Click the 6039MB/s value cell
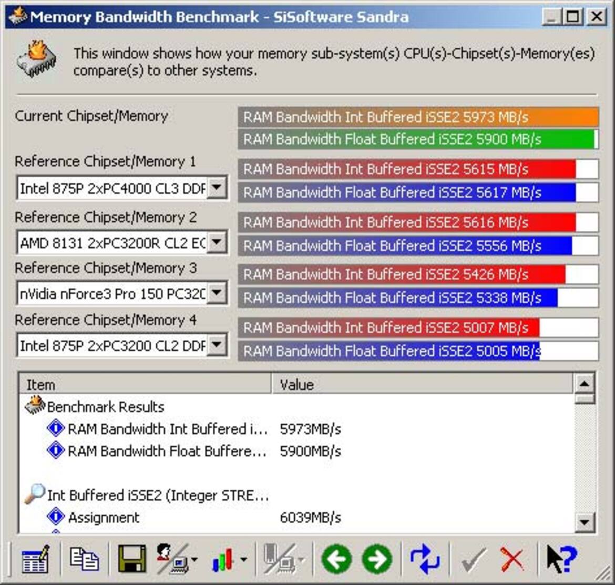This screenshot has height=585, width=615. pyautogui.click(x=310, y=518)
